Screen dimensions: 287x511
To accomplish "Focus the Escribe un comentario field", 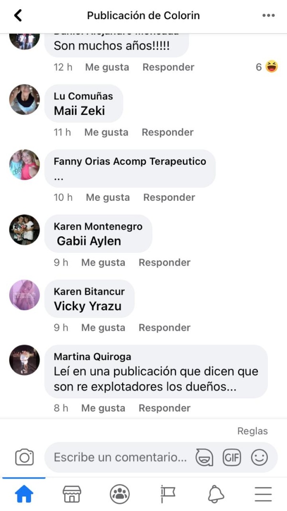I will pyautogui.click(x=120, y=457).
